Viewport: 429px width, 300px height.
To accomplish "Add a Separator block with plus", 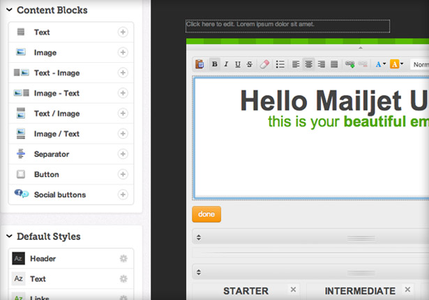I will click(x=123, y=153).
